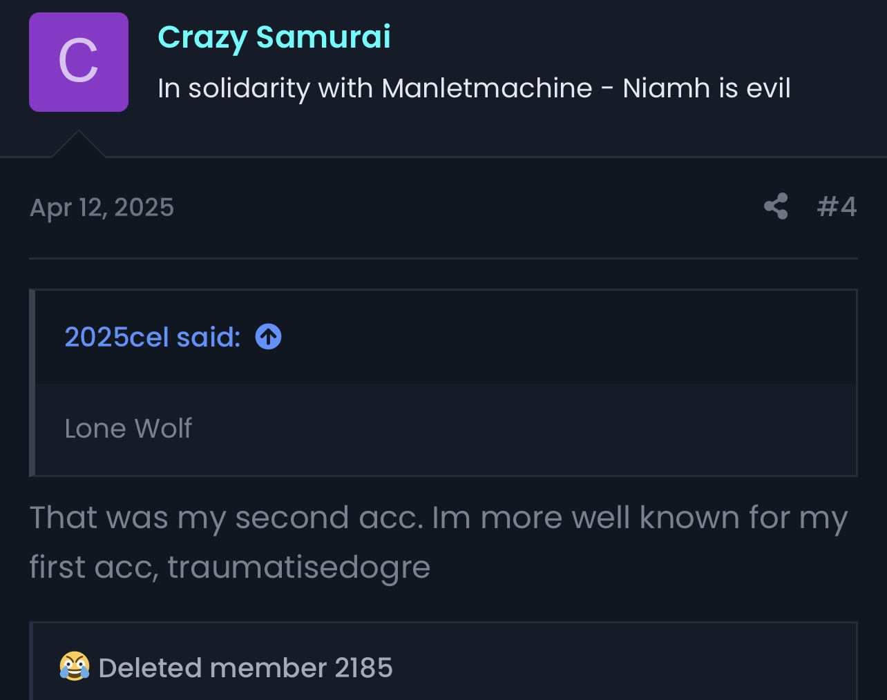This screenshot has height=700, width=887.
Task: Click "Niamh is evil" in the user title
Action: pos(706,88)
